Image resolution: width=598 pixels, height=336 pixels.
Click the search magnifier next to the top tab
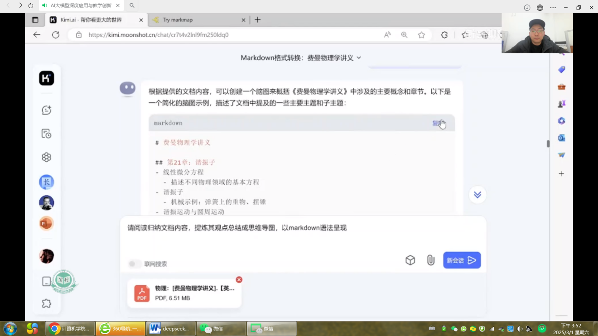132,5
